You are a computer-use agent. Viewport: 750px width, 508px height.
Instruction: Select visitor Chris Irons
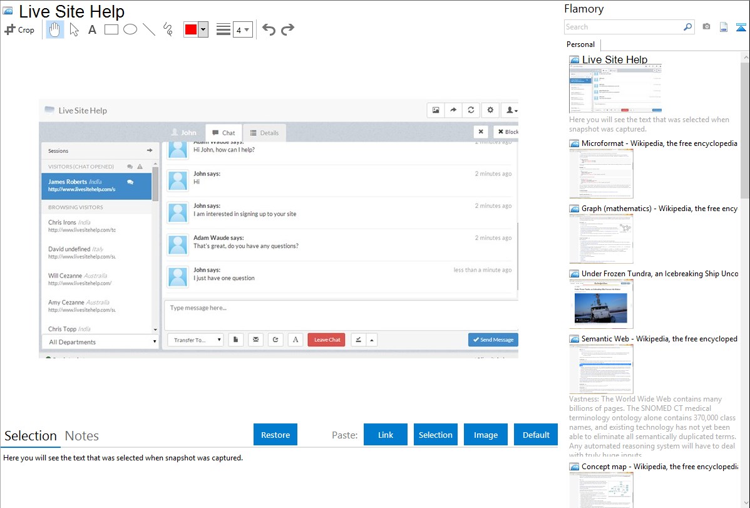coord(96,226)
